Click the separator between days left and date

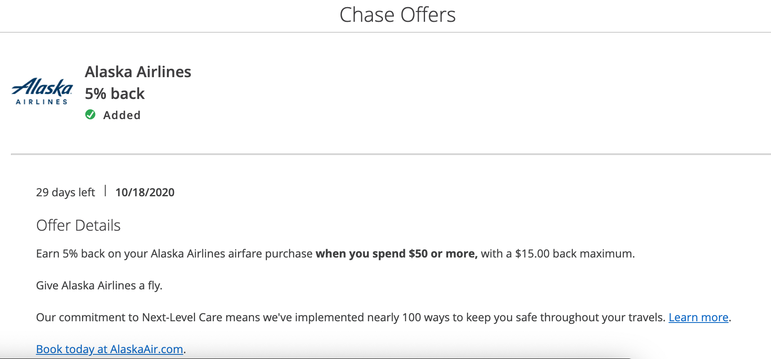[105, 191]
